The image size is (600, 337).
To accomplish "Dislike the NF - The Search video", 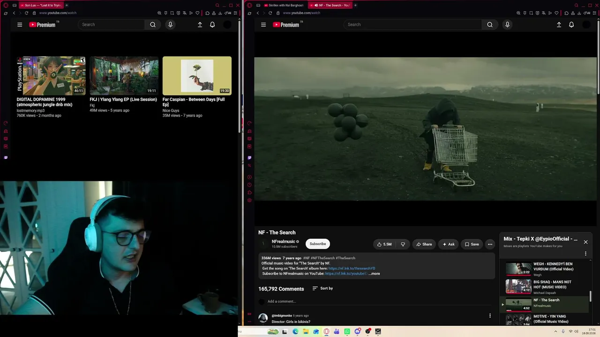I will tap(403, 244).
